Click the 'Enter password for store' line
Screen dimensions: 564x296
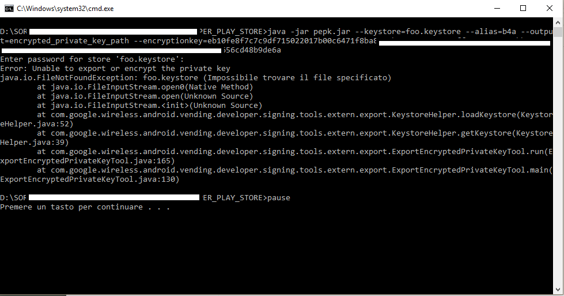(92, 59)
